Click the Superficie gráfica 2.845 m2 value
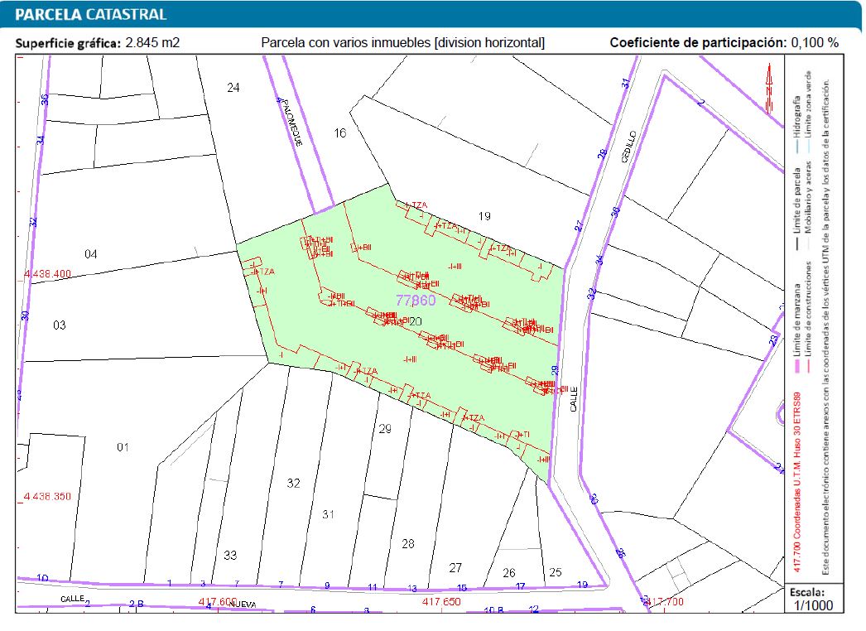This screenshot has width=866, height=631. pos(152,42)
